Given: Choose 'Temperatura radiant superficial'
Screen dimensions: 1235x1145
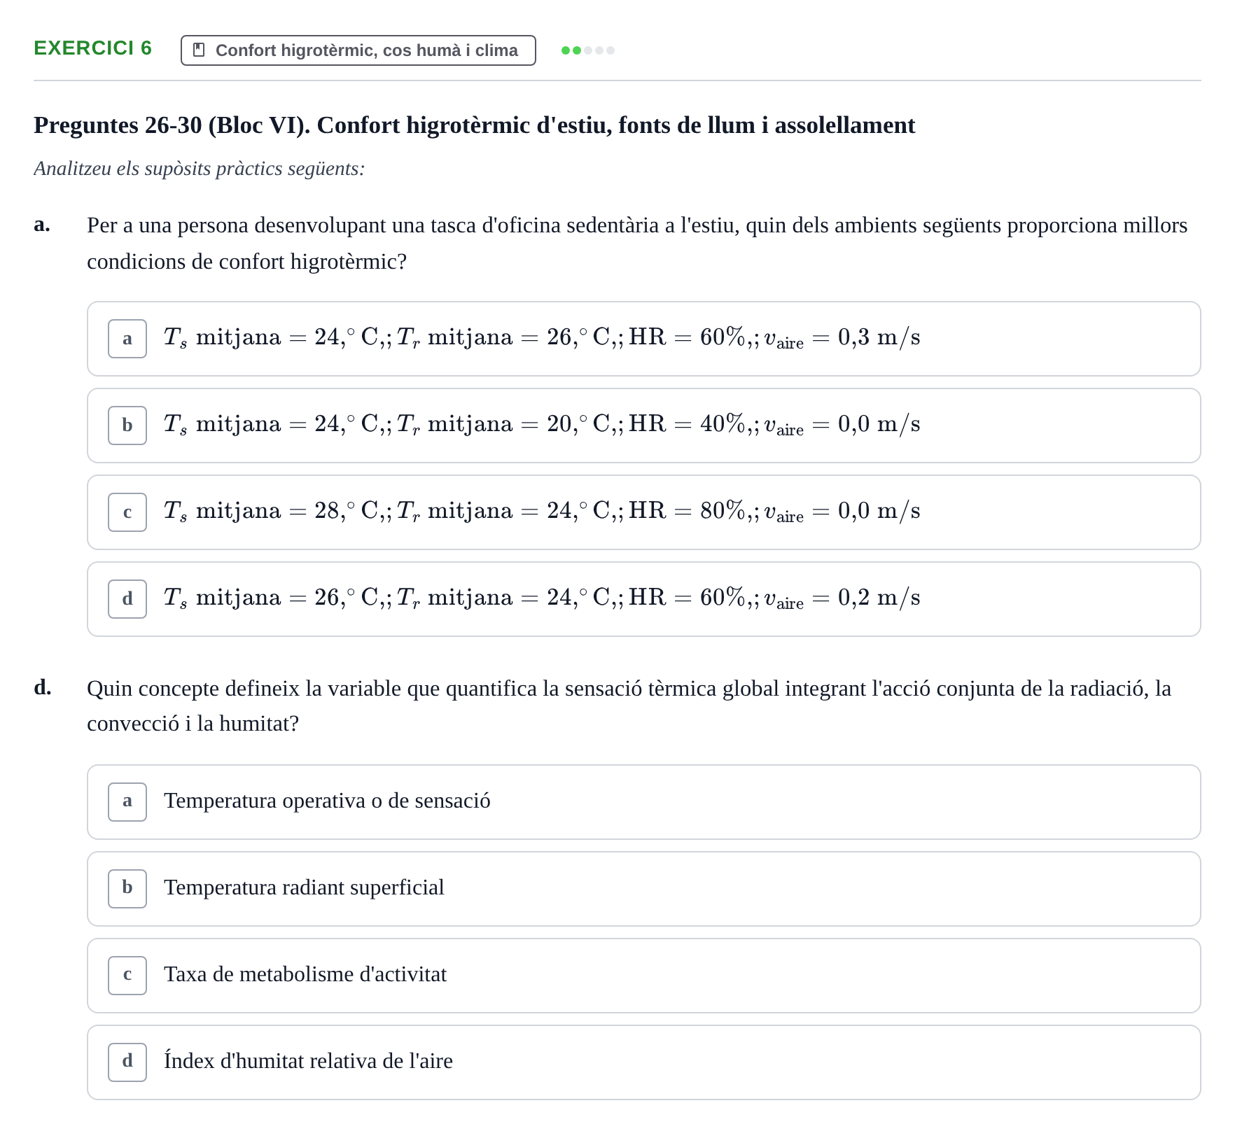Looking at the screenshot, I should point(644,889).
